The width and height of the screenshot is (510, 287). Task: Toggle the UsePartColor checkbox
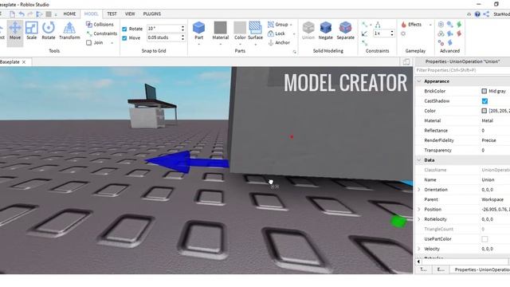click(x=484, y=239)
